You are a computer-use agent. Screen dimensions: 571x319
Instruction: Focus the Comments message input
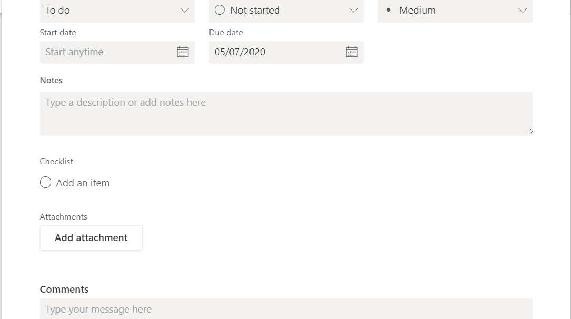pos(286,310)
